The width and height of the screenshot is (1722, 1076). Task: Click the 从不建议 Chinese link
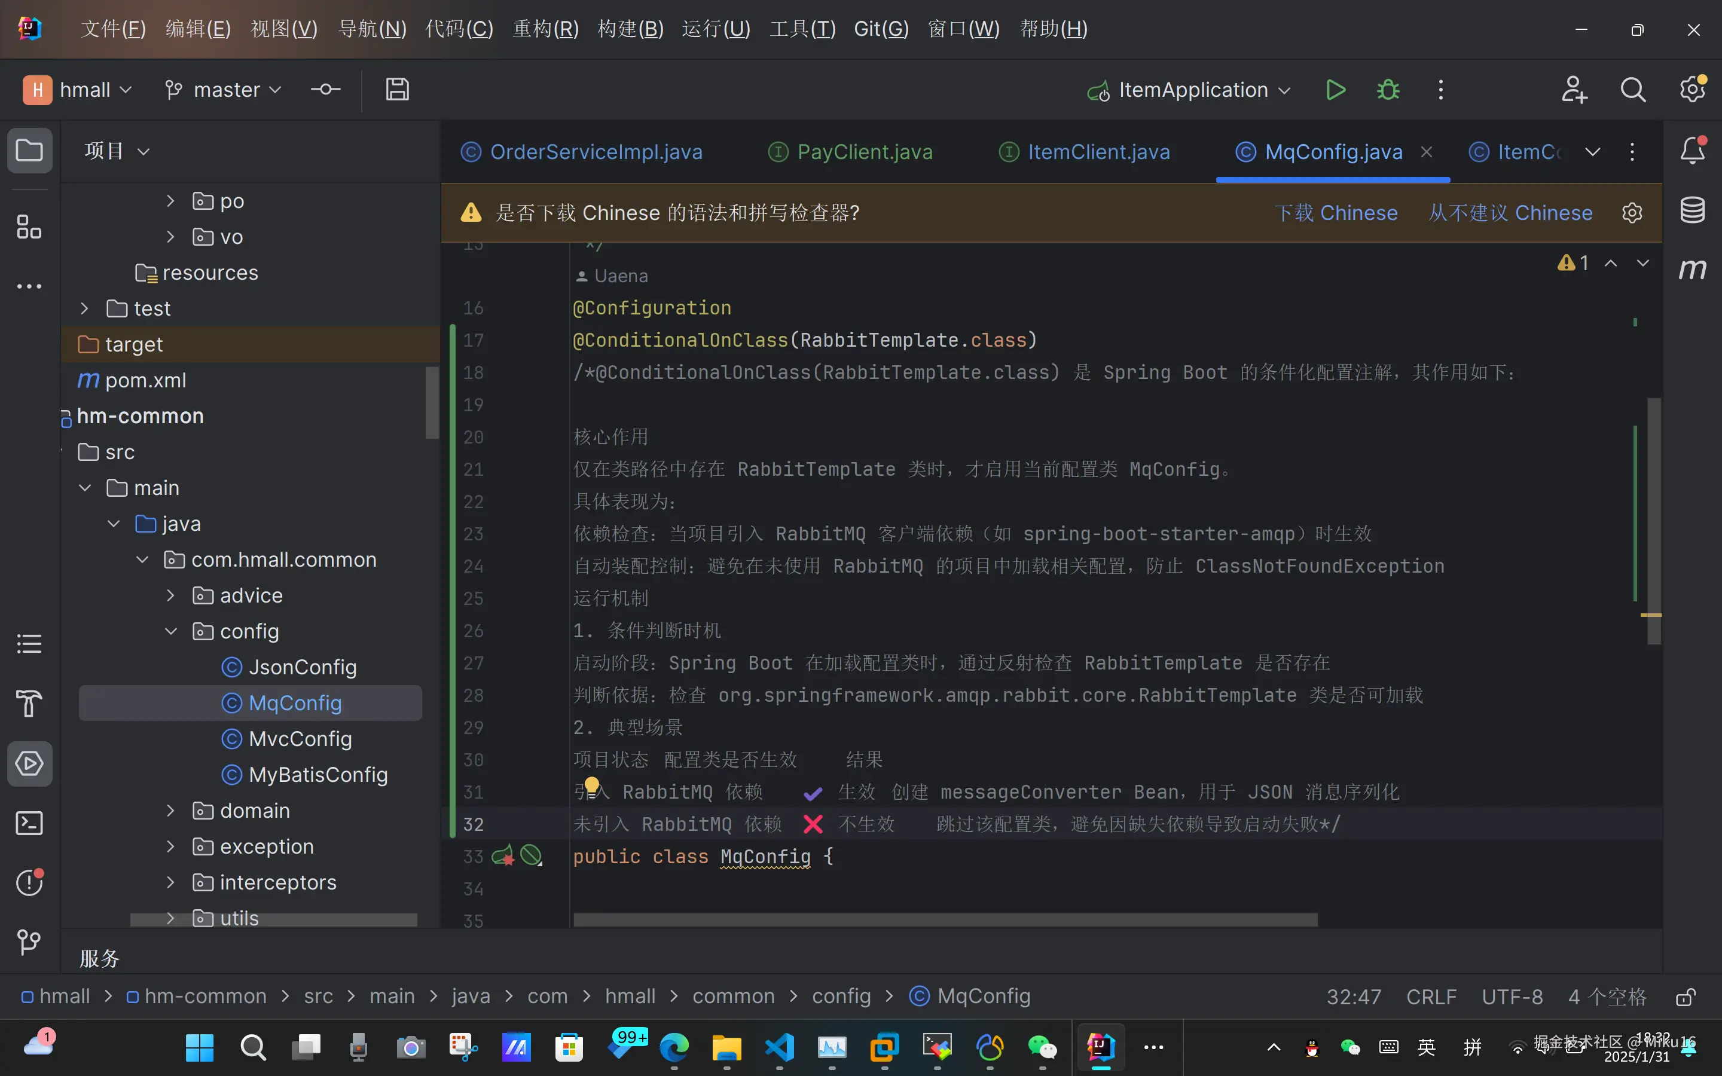[x=1510, y=213]
